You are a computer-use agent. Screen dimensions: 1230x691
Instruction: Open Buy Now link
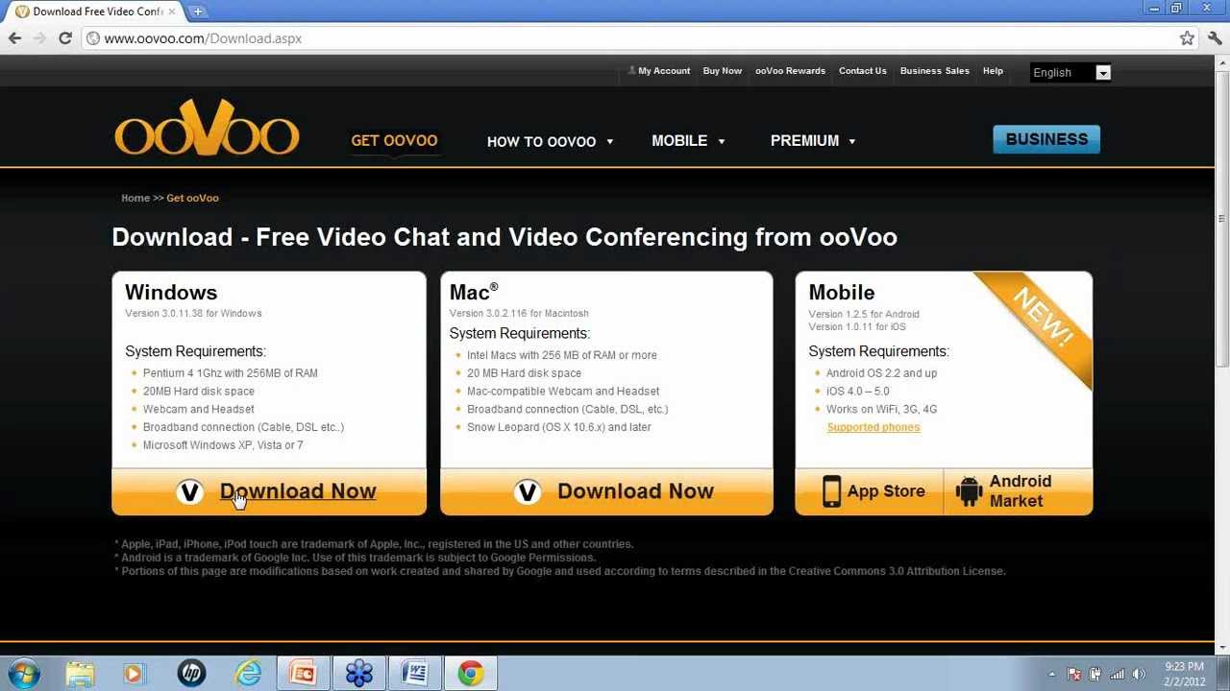click(723, 71)
